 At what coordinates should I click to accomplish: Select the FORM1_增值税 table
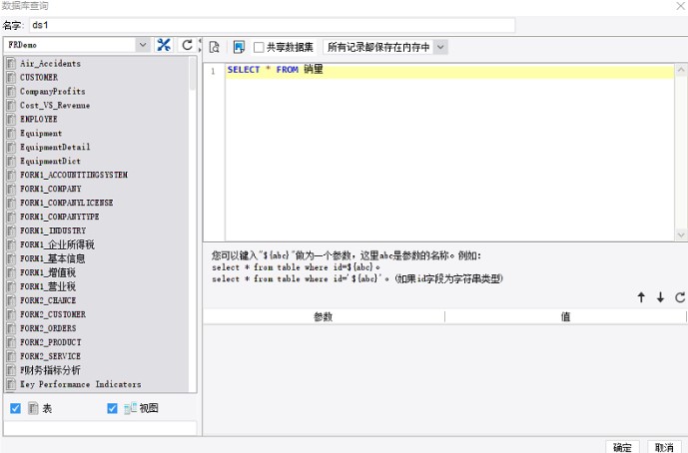coord(48,272)
